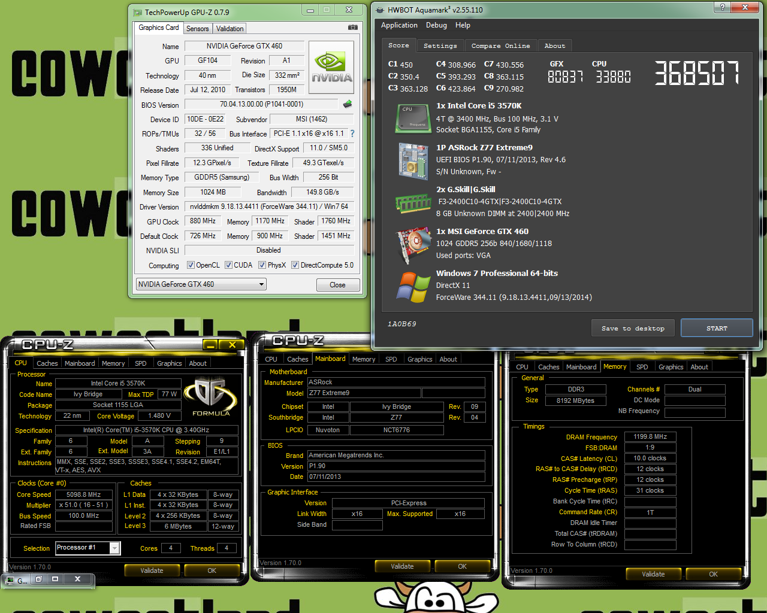Open the Application menu in Aquamark
Image resolution: width=767 pixels, height=613 pixels.
click(399, 25)
